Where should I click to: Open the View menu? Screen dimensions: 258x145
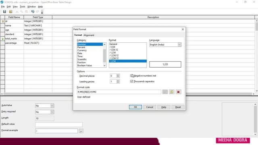15,7
